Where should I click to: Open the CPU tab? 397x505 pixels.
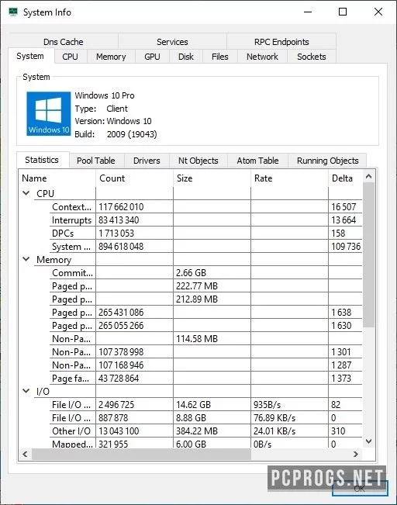(x=71, y=57)
